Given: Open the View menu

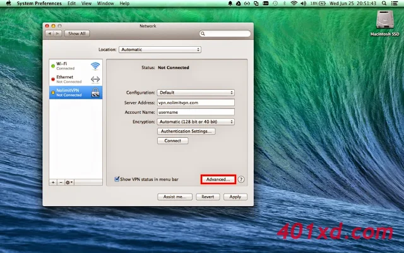Looking at the screenshot, I should coord(86,3).
